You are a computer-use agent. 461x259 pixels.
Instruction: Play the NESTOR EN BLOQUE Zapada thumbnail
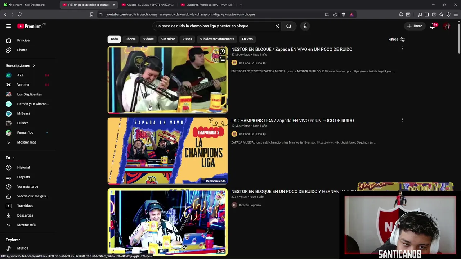[167, 80]
